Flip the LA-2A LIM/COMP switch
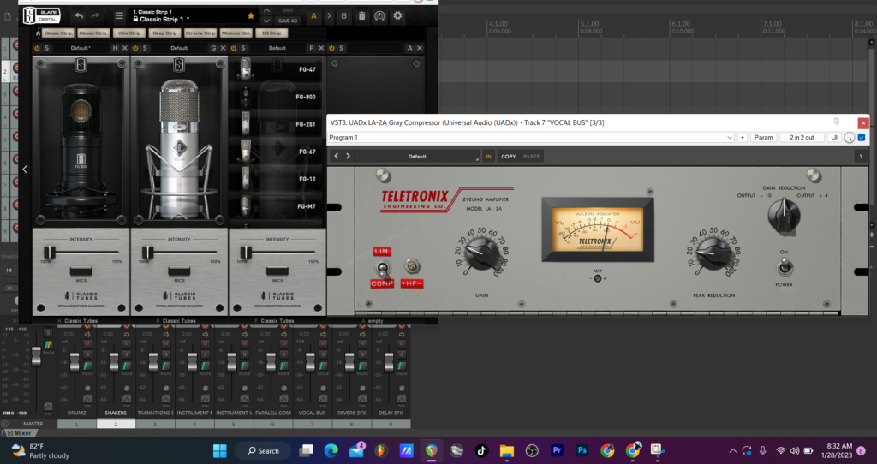The width and height of the screenshot is (877, 464). (x=383, y=269)
